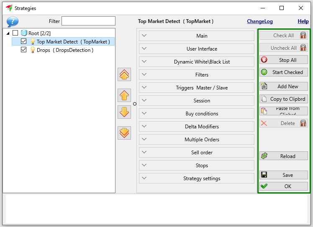313x227 pixels.
Task: Stop all strategies with red hand button
Action: [x=283, y=60]
